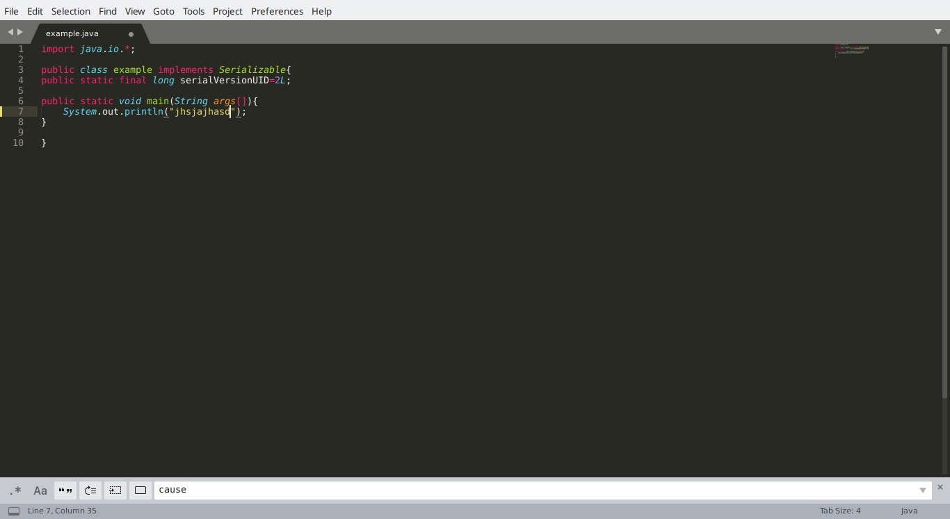Enable regular expression search mode

pos(15,491)
